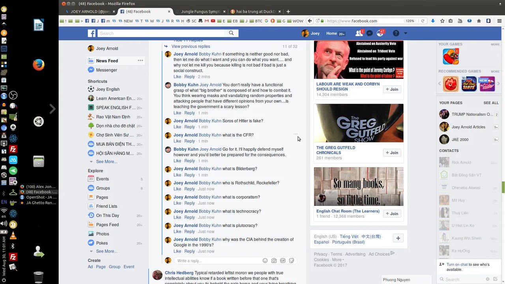This screenshot has height=284, width=505.
Task: Open Joey Arnold Articles page
Action: (x=469, y=127)
